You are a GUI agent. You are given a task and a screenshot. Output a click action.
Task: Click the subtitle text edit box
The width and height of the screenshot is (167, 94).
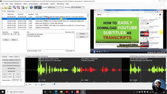tap(51, 41)
